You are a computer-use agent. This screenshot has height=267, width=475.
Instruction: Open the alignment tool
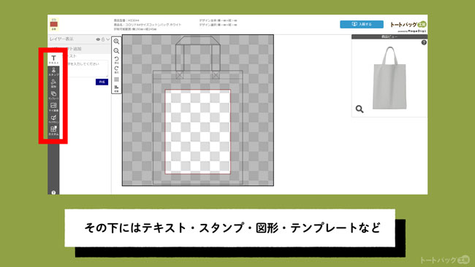pos(116,88)
